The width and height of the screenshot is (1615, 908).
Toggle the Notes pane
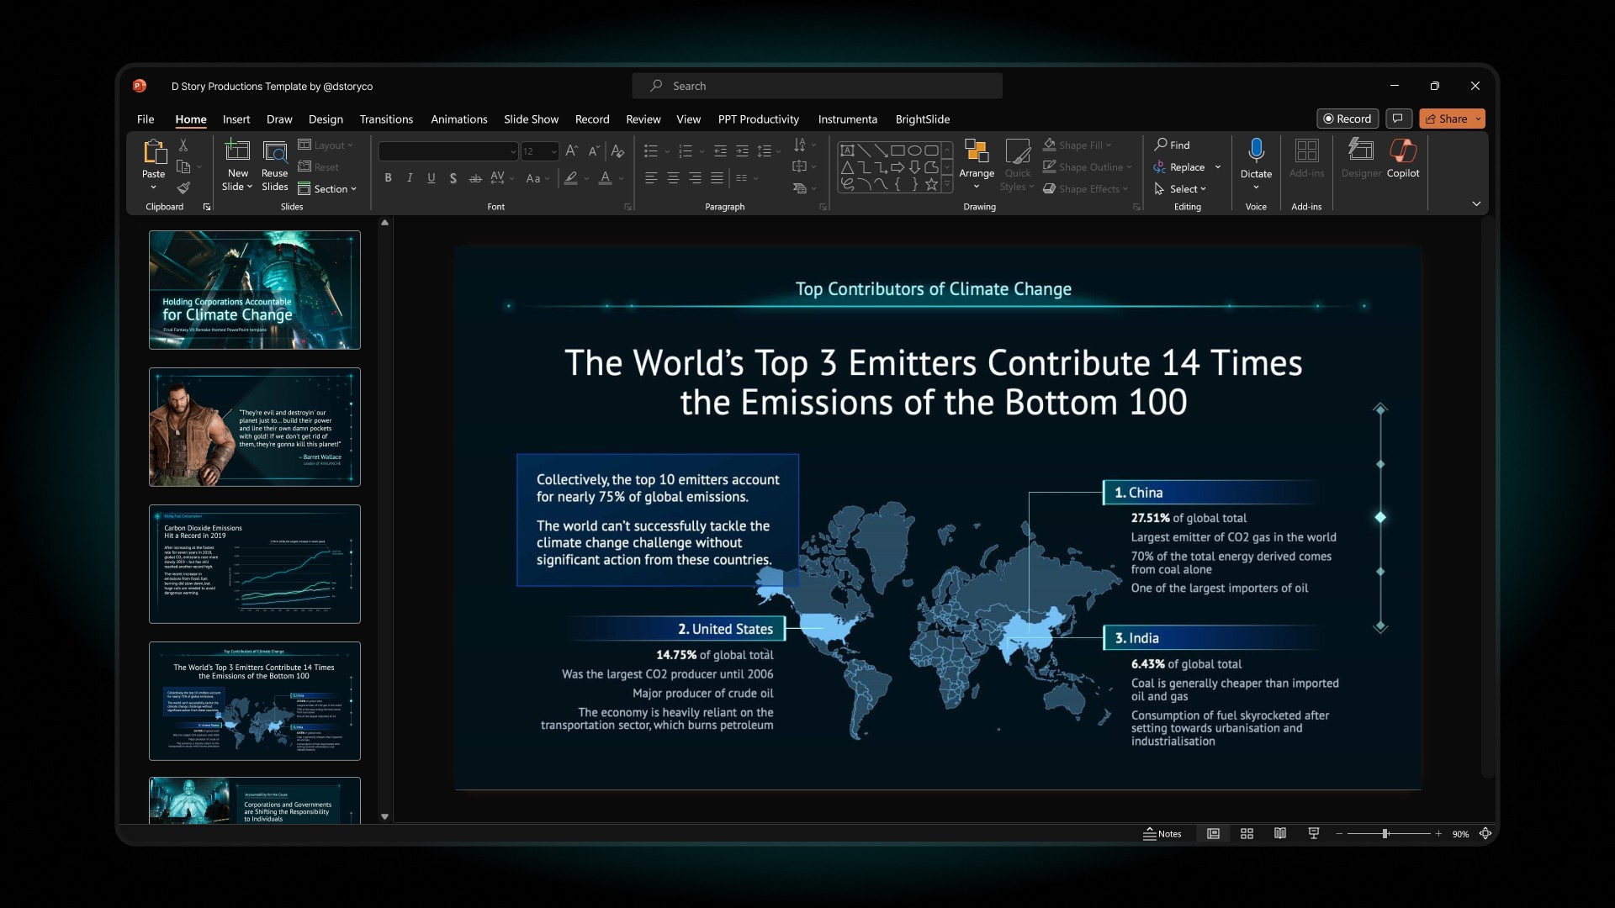[x=1162, y=834]
